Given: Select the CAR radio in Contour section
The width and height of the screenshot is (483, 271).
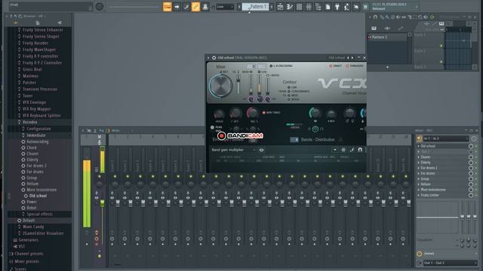Looking at the screenshot, I should pyautogui.click(x=289, y=87).
